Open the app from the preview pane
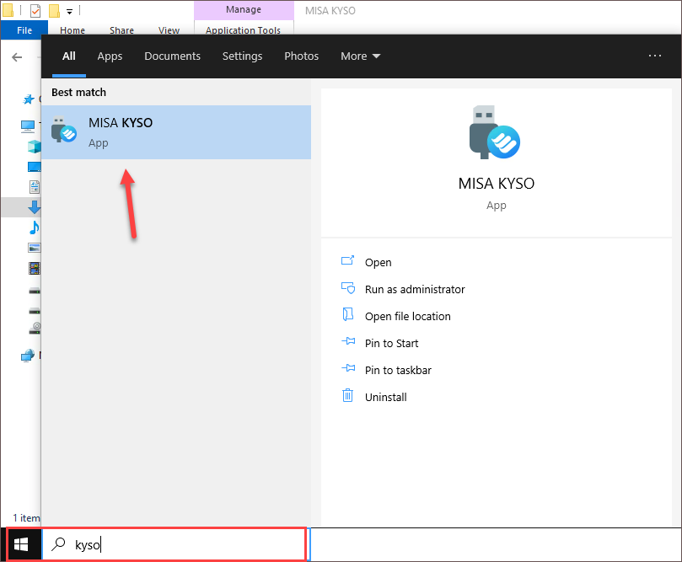Screen dimensions: 682x562 [378, 263]
